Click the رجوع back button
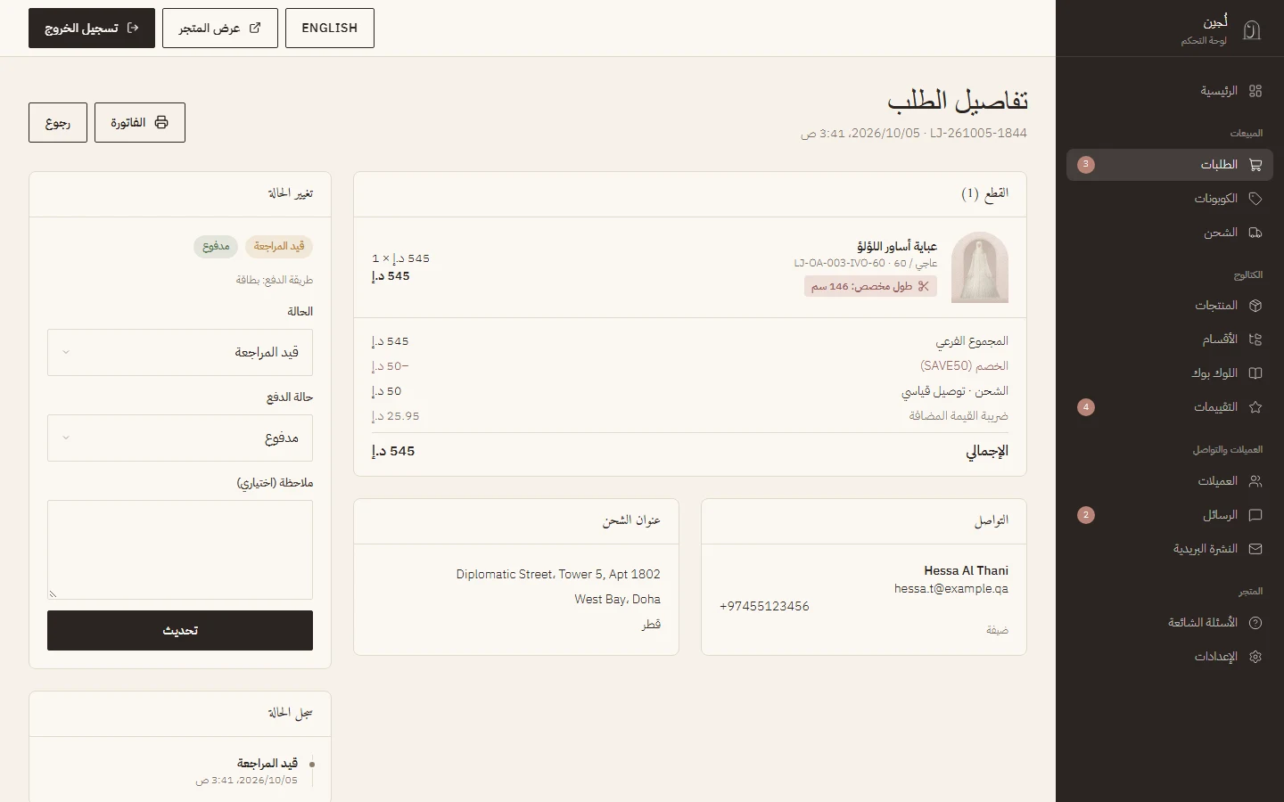The image size is (1284, 802). 58,122
